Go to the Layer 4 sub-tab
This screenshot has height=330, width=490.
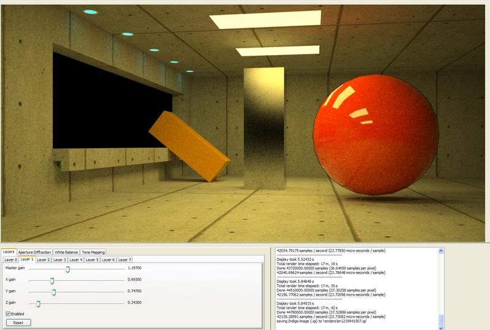tap(76, 260)
